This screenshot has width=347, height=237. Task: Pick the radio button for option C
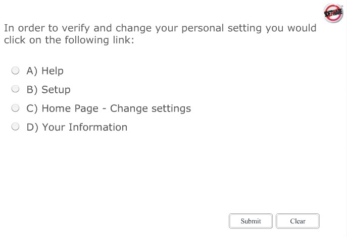(x=16, y=108)
